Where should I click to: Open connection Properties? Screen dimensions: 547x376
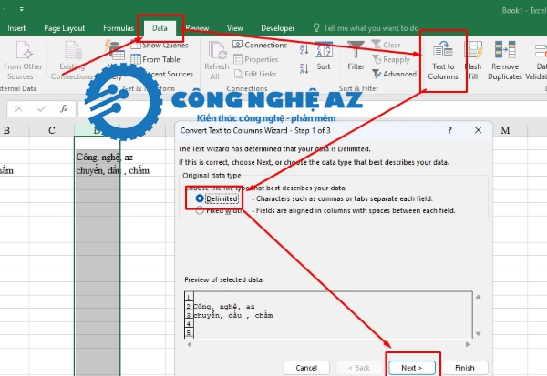tap(255, 59)
